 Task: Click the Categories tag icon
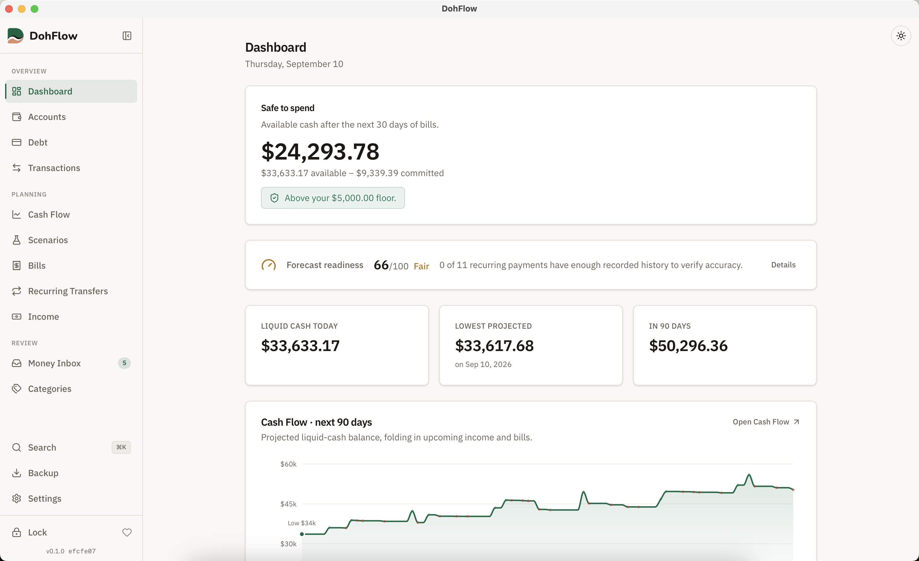16,389
